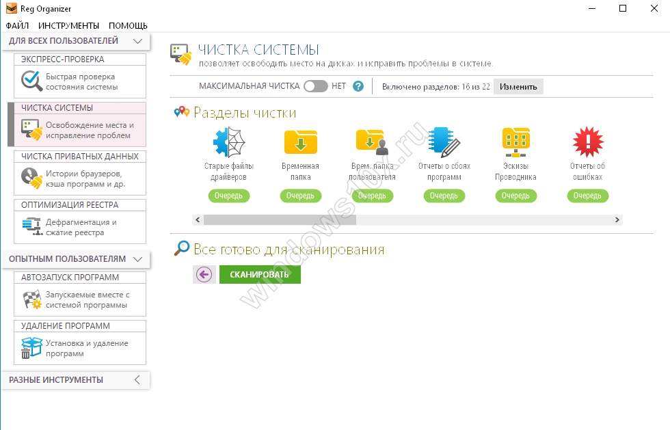Select the Temporary folder icon
The height and width of the screenshot is (430, 670).
[300, 142]
